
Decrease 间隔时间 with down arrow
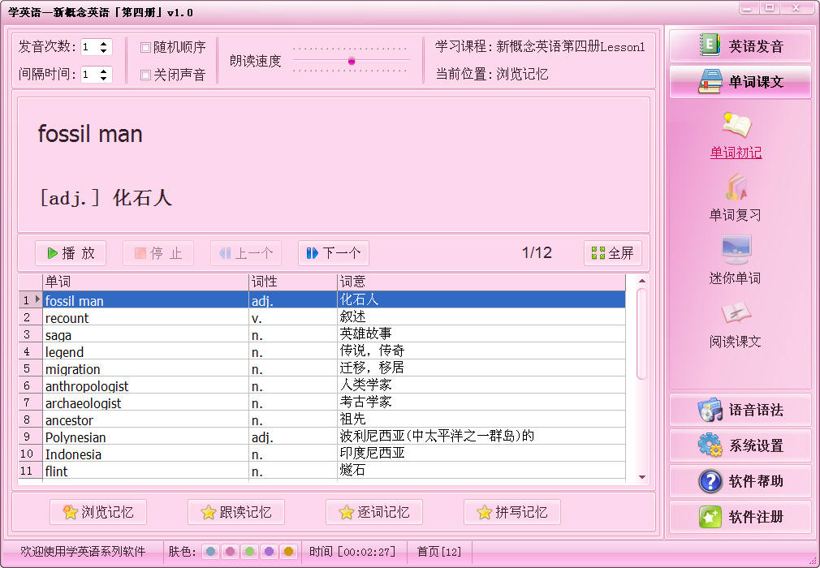coord(104,79)
